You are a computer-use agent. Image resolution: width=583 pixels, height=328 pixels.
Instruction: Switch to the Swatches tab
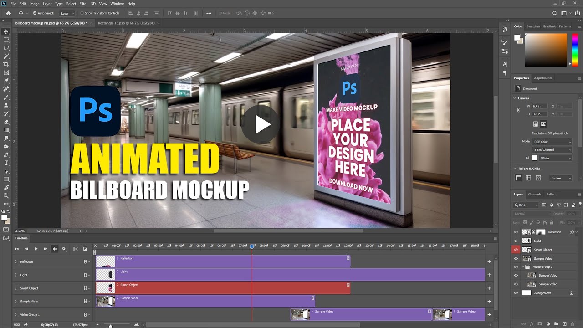point(533,26)
